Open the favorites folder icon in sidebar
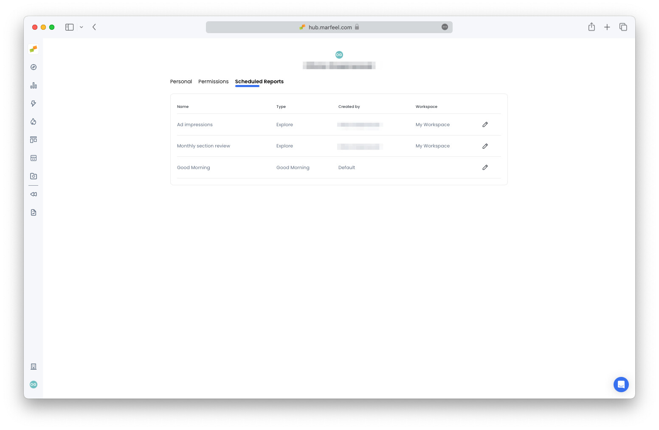The height and width of the screenshot is (430, 659). point(33,176)
